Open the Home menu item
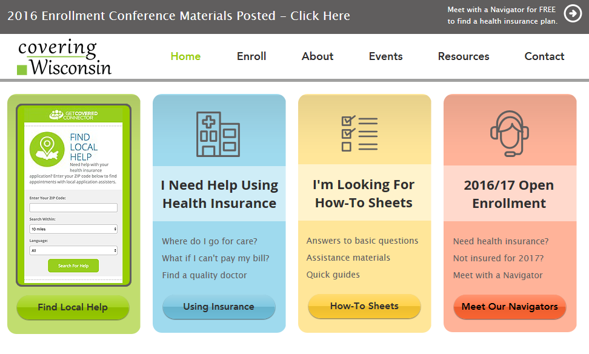This screenshot has height=354, width=589. [185, 56]
